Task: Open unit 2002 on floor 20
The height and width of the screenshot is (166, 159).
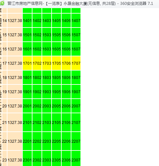Action: [37, 106]
